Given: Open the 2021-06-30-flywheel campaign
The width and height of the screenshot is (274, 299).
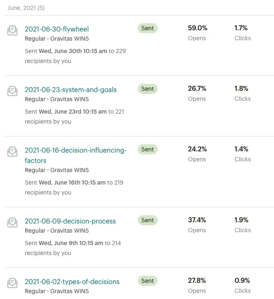Looking at the screenshot, I should pos(57,29).
